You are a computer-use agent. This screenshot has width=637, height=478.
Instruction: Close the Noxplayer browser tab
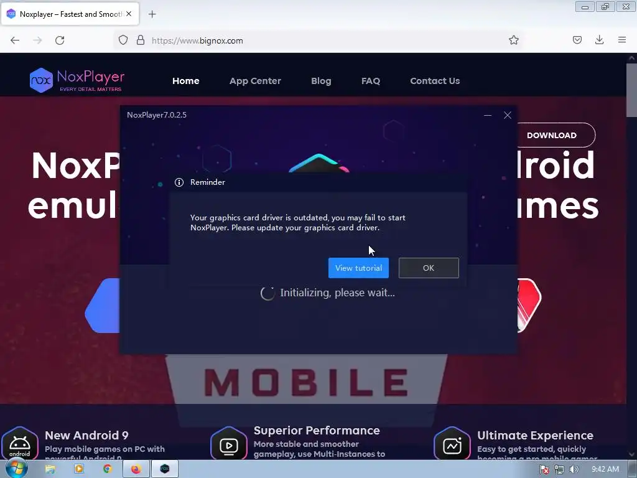[129, 14]
